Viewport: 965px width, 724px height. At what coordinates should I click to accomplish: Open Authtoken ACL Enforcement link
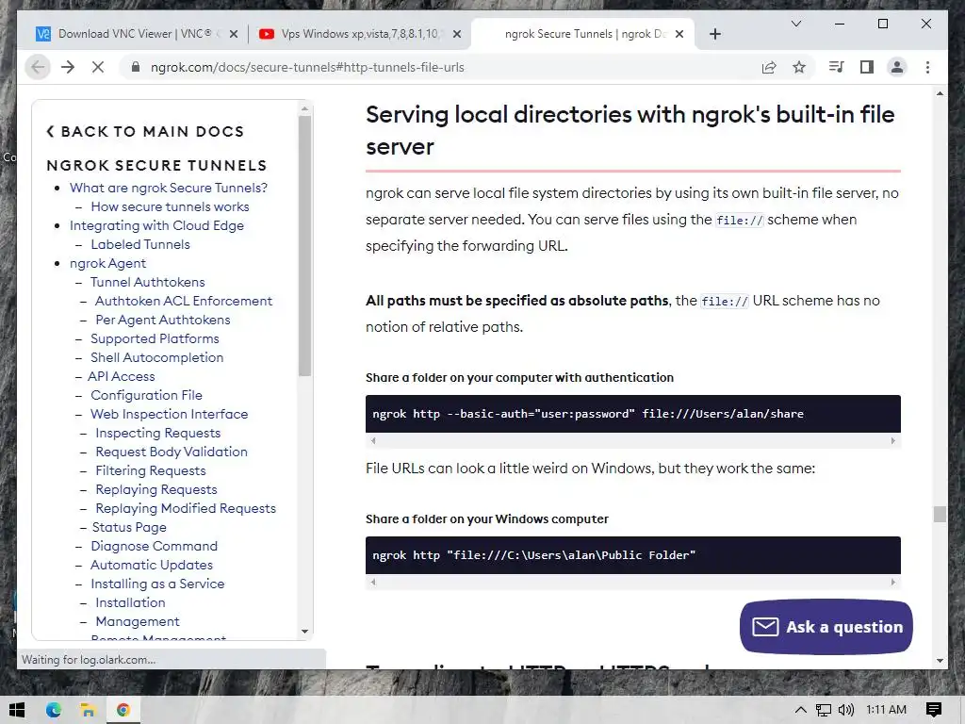pyautogui.click(x=184, y=301)
